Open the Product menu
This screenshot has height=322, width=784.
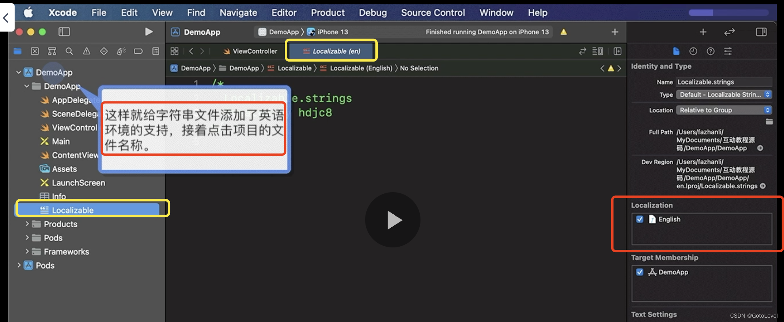point(328,13)
